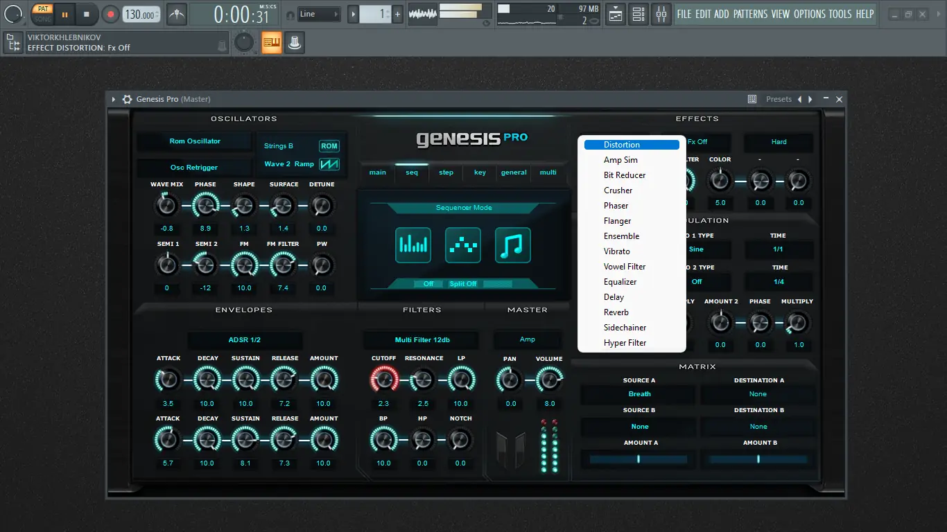Open the Multi Filter 12db type dropdown

click(422, 340)
